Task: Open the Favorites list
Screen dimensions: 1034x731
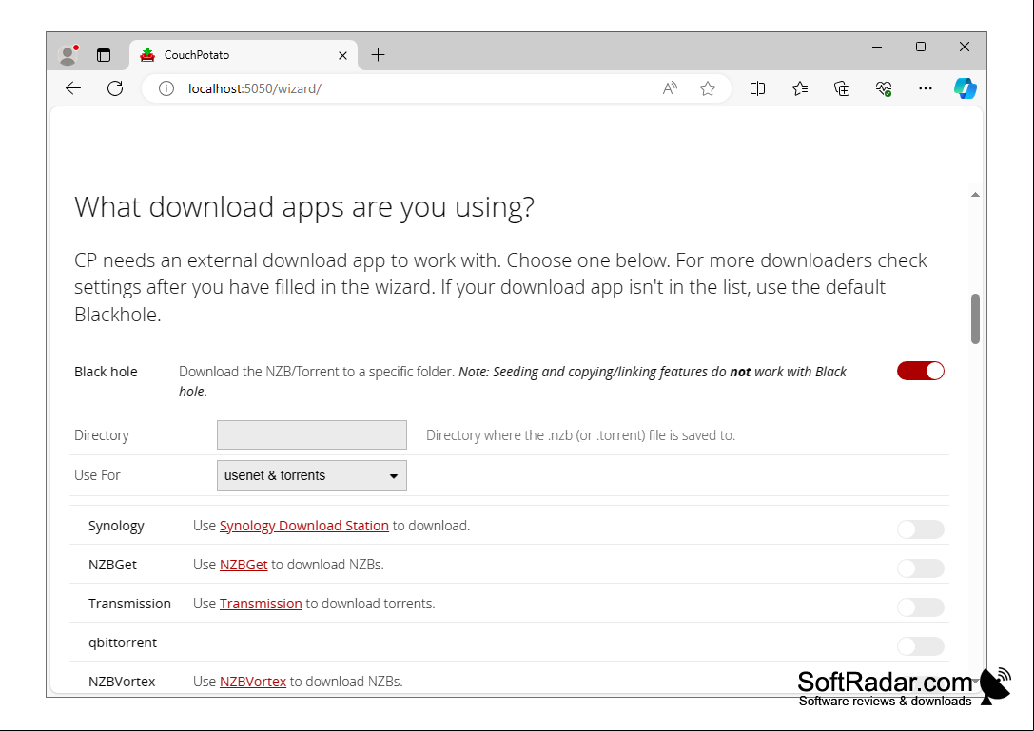Action: [x=800, y=88]
